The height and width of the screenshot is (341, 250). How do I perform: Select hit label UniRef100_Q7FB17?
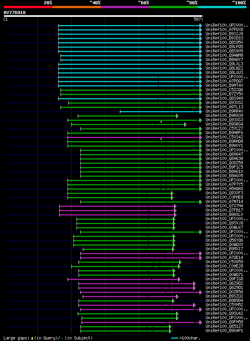[x=224, y=210]
